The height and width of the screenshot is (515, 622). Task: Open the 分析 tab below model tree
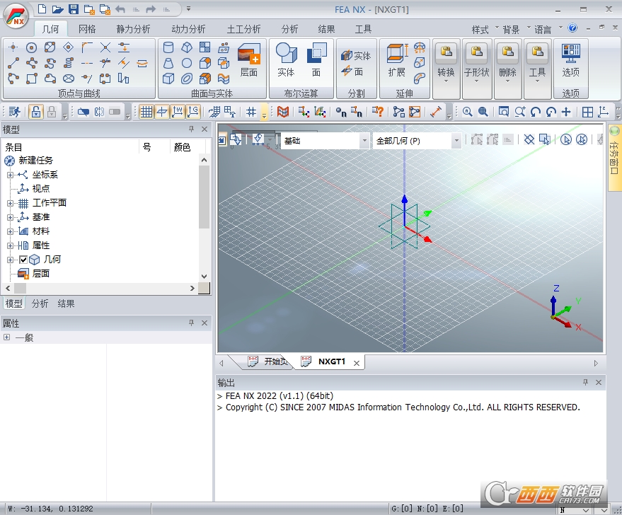click(40, 303)
